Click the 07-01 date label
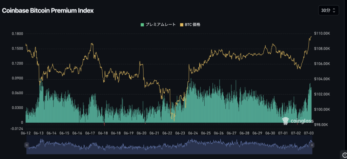Image resolution: width=347 pixels, height=159 pixels. 283,133
